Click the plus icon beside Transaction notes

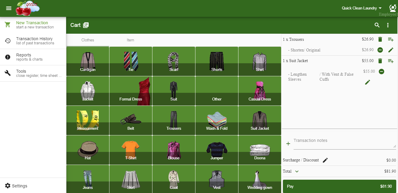[288, 144]
